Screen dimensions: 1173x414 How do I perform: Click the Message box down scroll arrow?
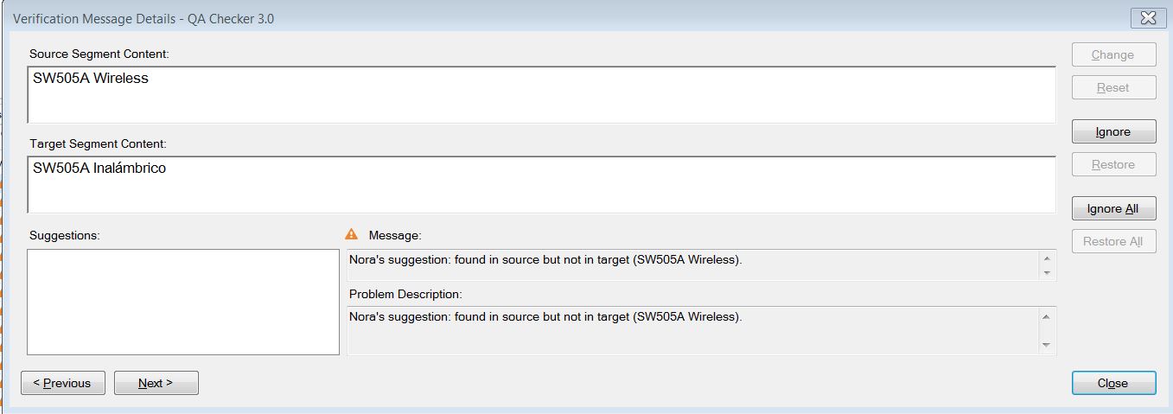click(x=1047, y=273)
